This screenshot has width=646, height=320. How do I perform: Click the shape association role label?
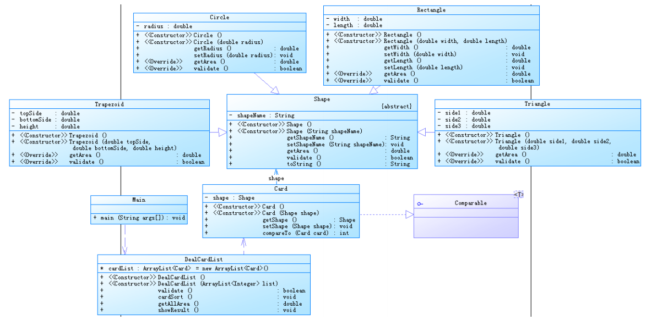pos(276,179)
